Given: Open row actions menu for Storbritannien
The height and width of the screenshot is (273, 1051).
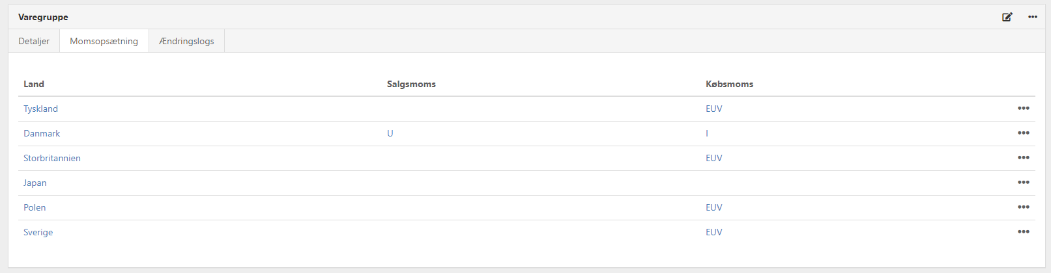Looking at the screenshot, I should pos(1024,158).
